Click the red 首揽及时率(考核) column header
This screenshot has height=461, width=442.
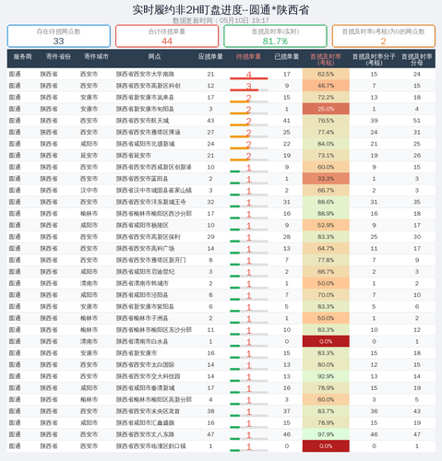(326, 60)
